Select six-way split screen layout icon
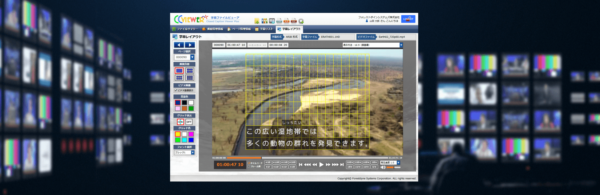 coord(179,78)
